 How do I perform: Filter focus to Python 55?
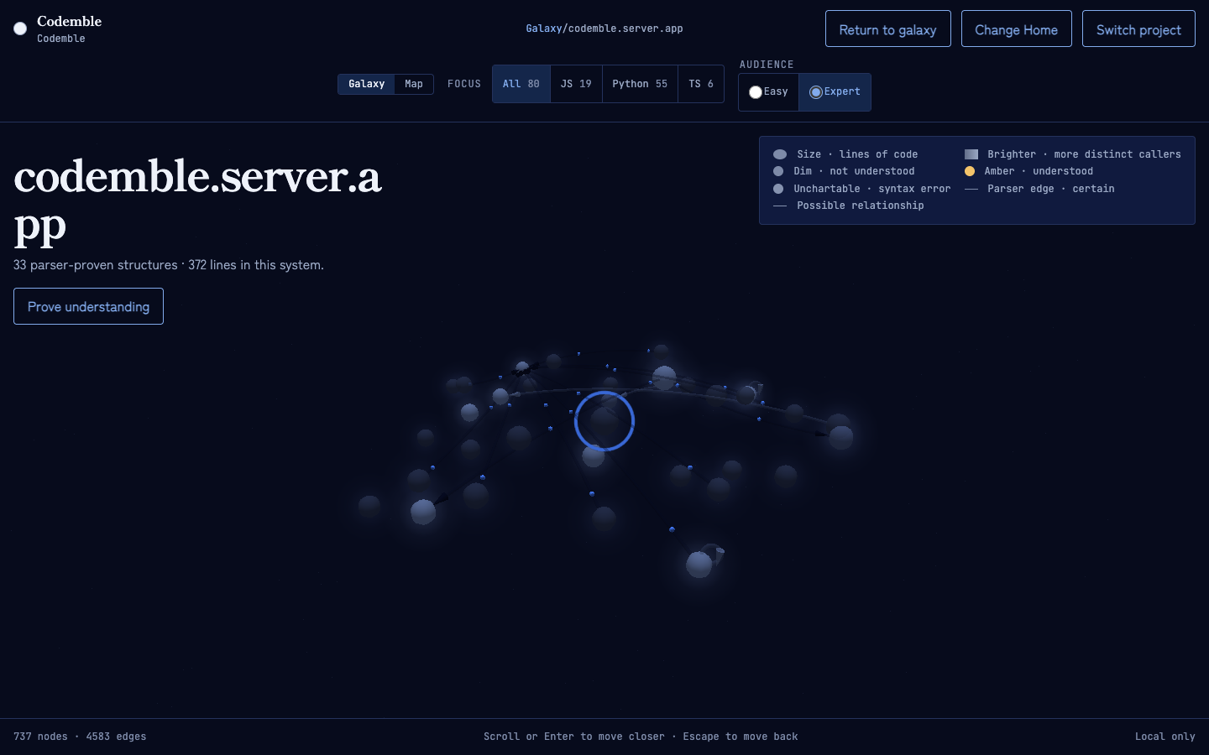[640, 84]
